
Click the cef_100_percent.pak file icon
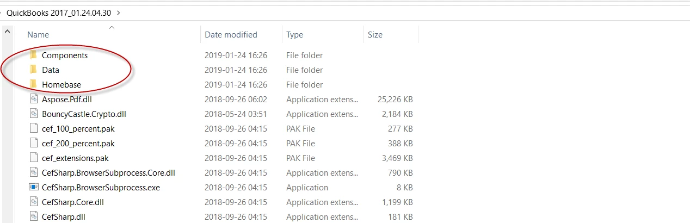click(33, 129)
